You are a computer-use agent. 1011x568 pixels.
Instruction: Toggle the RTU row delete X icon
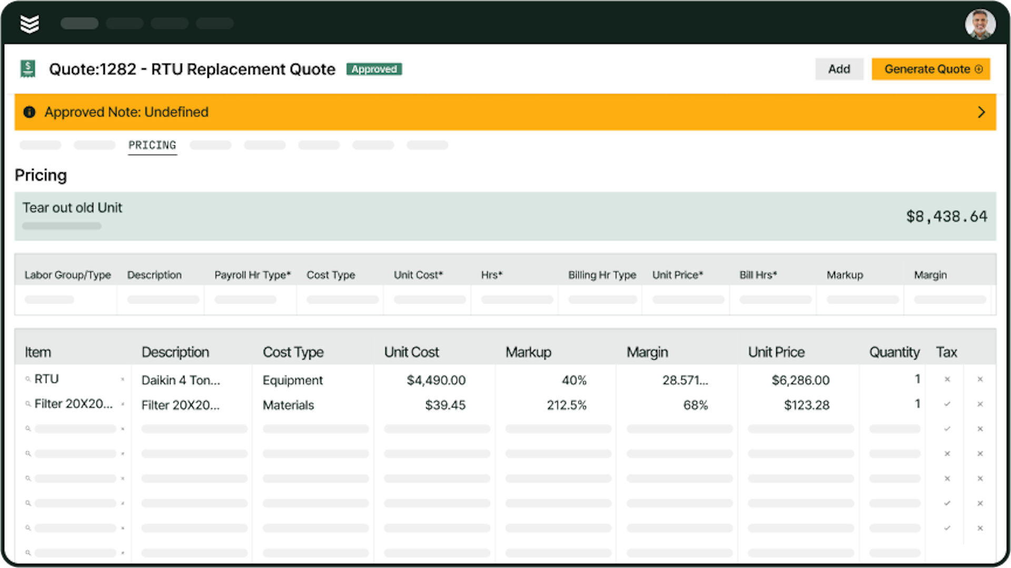[x=980, y=379]
